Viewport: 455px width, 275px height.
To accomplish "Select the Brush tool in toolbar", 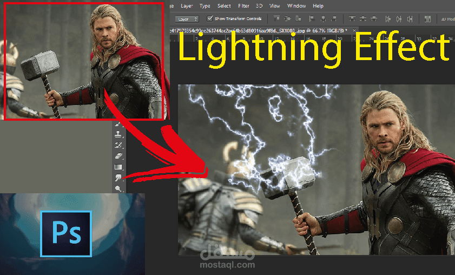I will pos(118,124).
